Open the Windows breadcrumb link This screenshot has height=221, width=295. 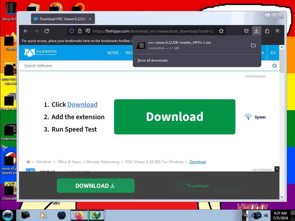pyautogui.click(x=44, y=162)
